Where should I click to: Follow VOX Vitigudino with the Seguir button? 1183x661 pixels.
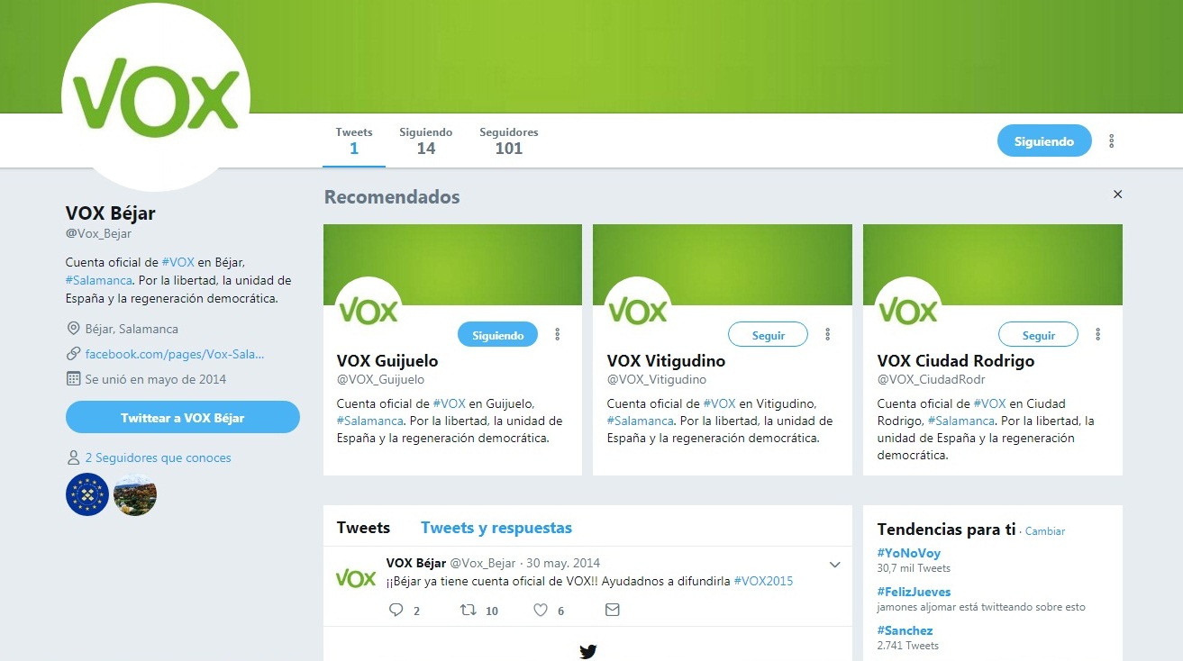tap(769, 335)
